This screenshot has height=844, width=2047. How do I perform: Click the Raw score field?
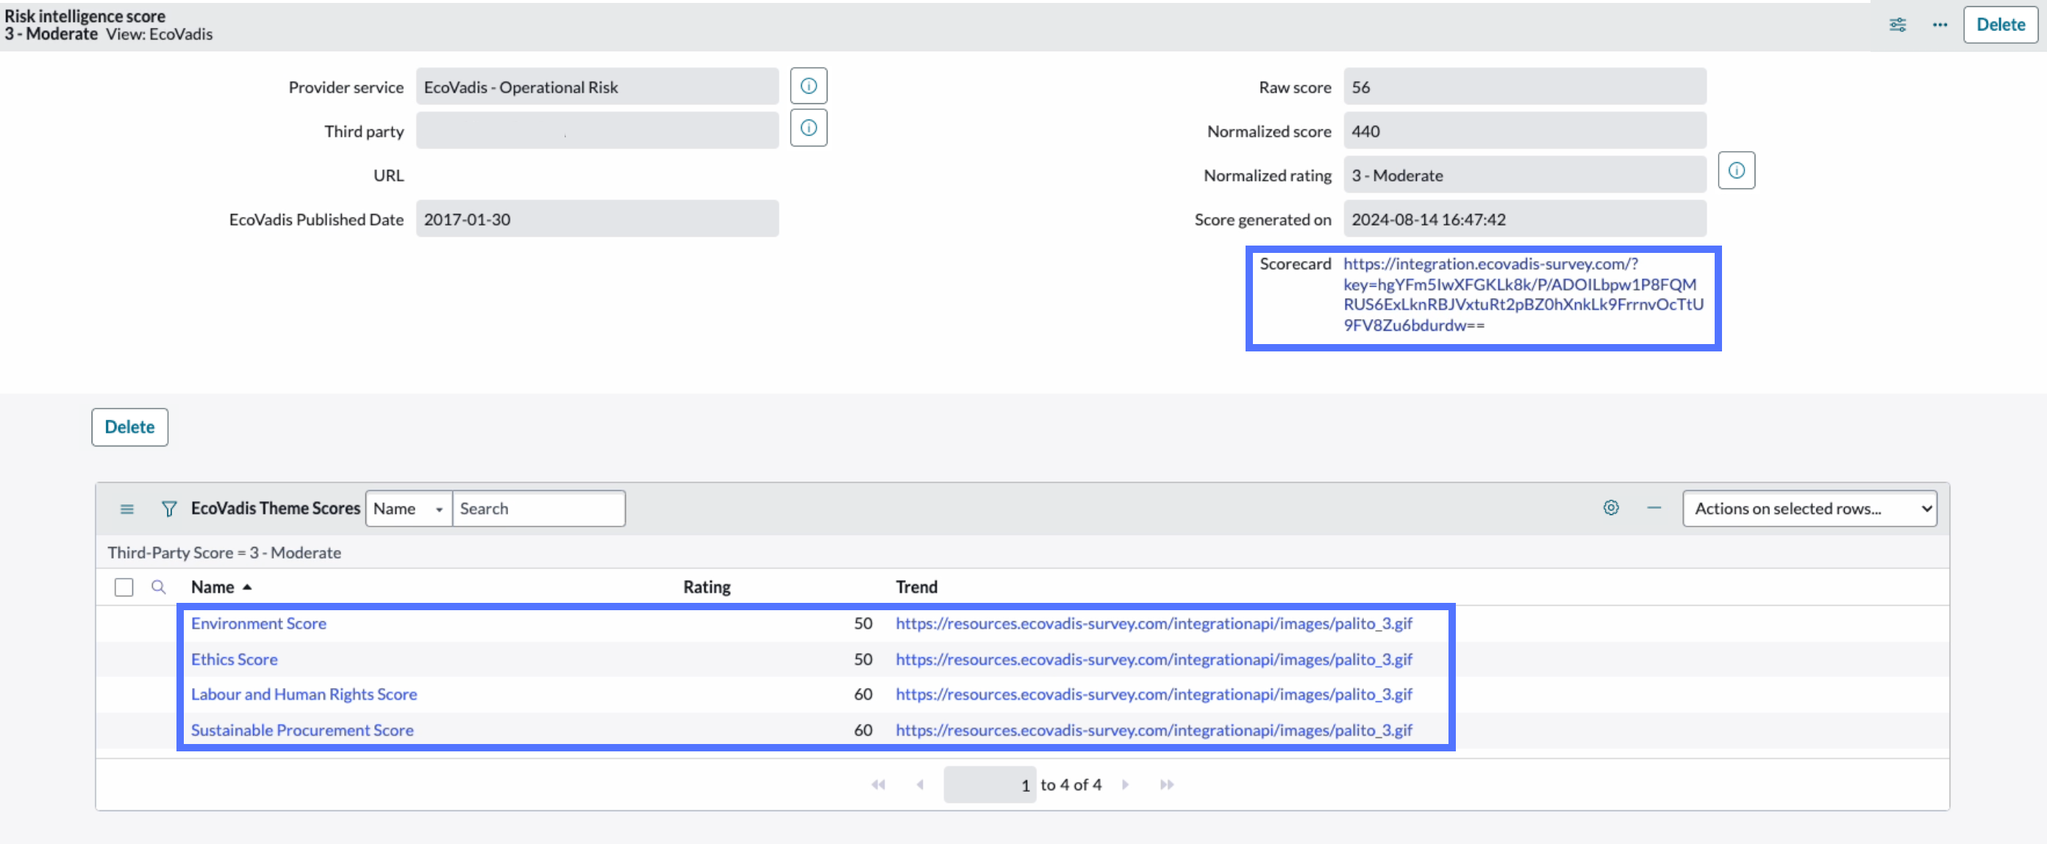point(1524,87)
